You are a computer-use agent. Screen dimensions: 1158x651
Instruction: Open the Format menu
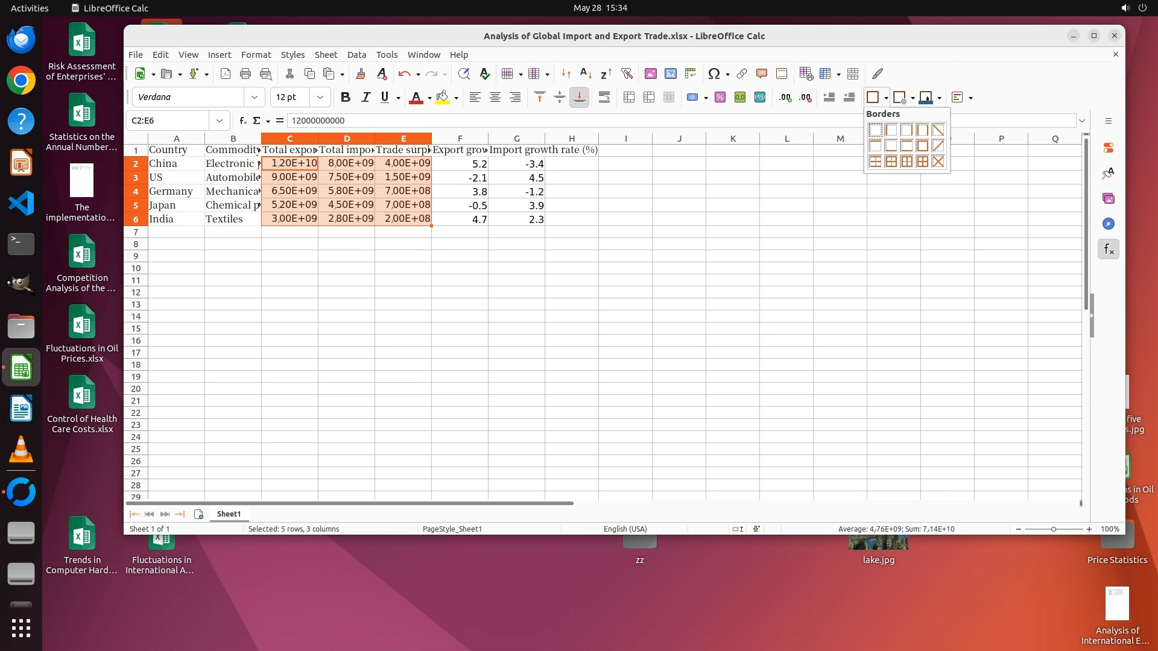tap(256, 55)
